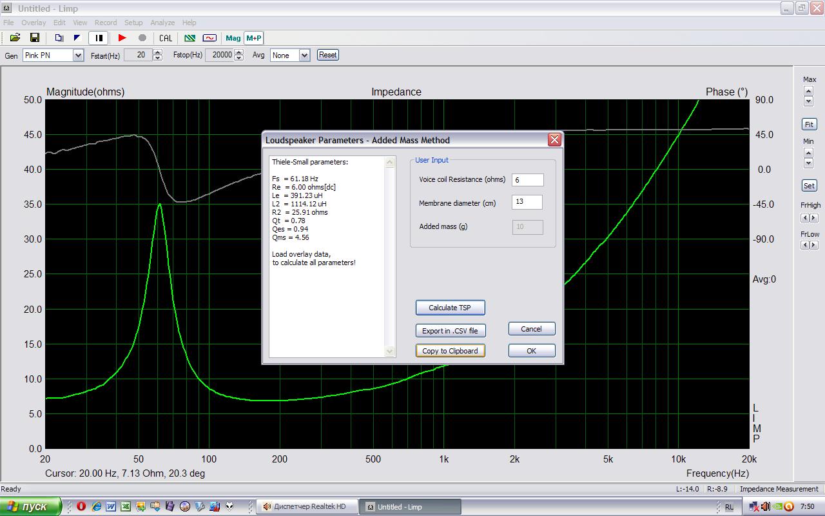Enable M+P magnitude and phase view

(254, 38)
